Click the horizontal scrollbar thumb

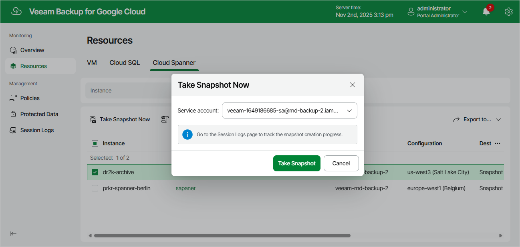222,235
